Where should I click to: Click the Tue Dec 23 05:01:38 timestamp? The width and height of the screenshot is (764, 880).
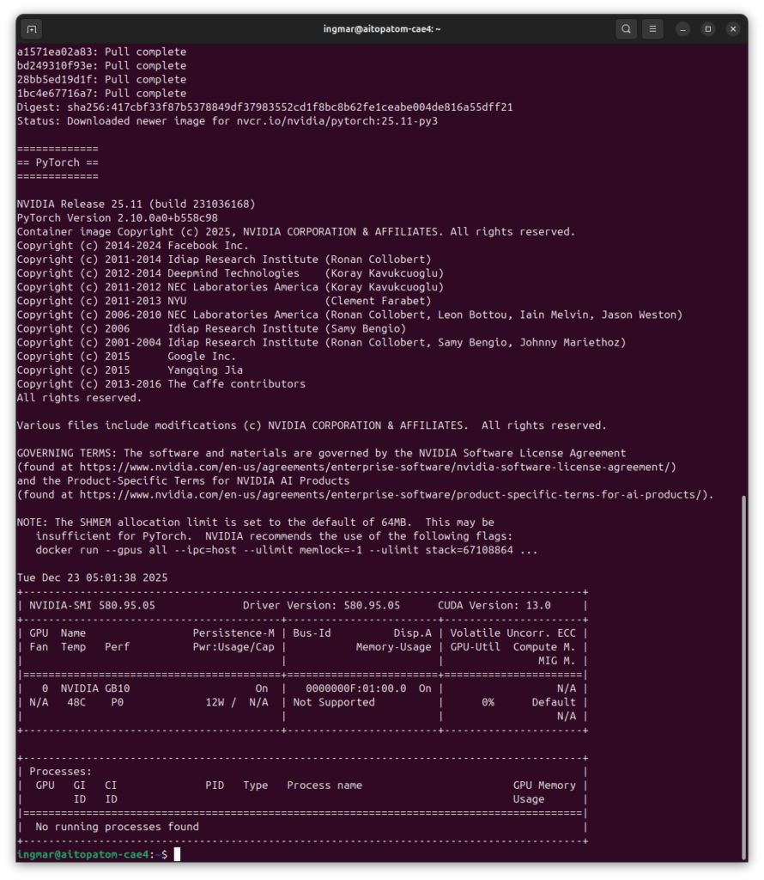tap(92, 577)
